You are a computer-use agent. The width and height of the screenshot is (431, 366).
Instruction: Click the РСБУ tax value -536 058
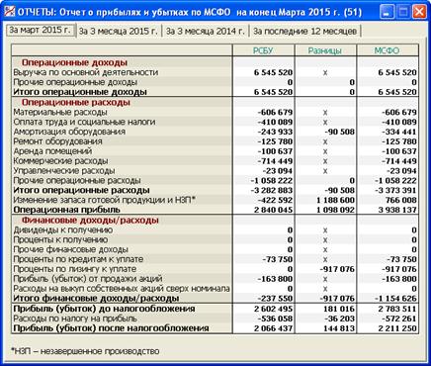275,319
